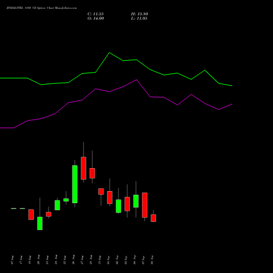Click the high price value H: 15.80
This screenshot has height=273, width=273.
pos(140,14)
